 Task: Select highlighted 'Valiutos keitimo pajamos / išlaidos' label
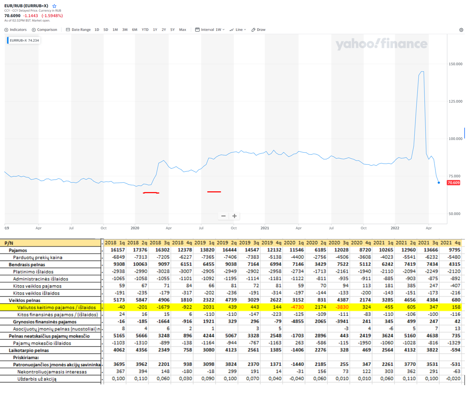point(57,307)
